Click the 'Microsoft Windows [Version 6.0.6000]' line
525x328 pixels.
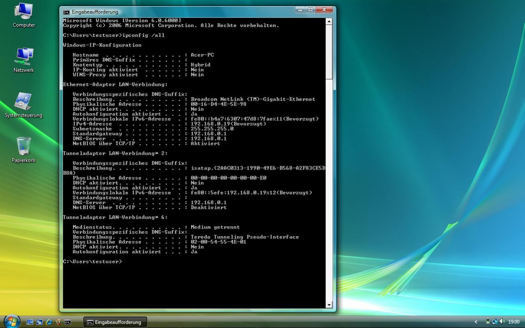tap(122, 21)
